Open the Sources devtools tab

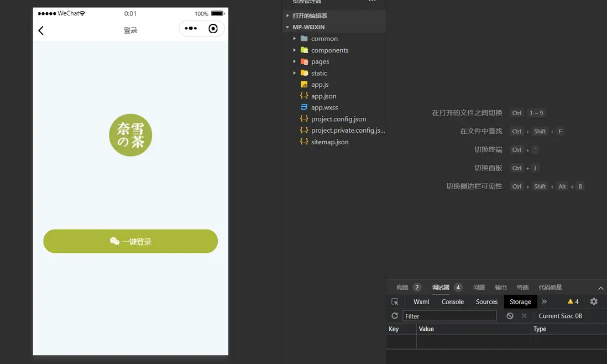pyautogui.click(x=486, y=301)
